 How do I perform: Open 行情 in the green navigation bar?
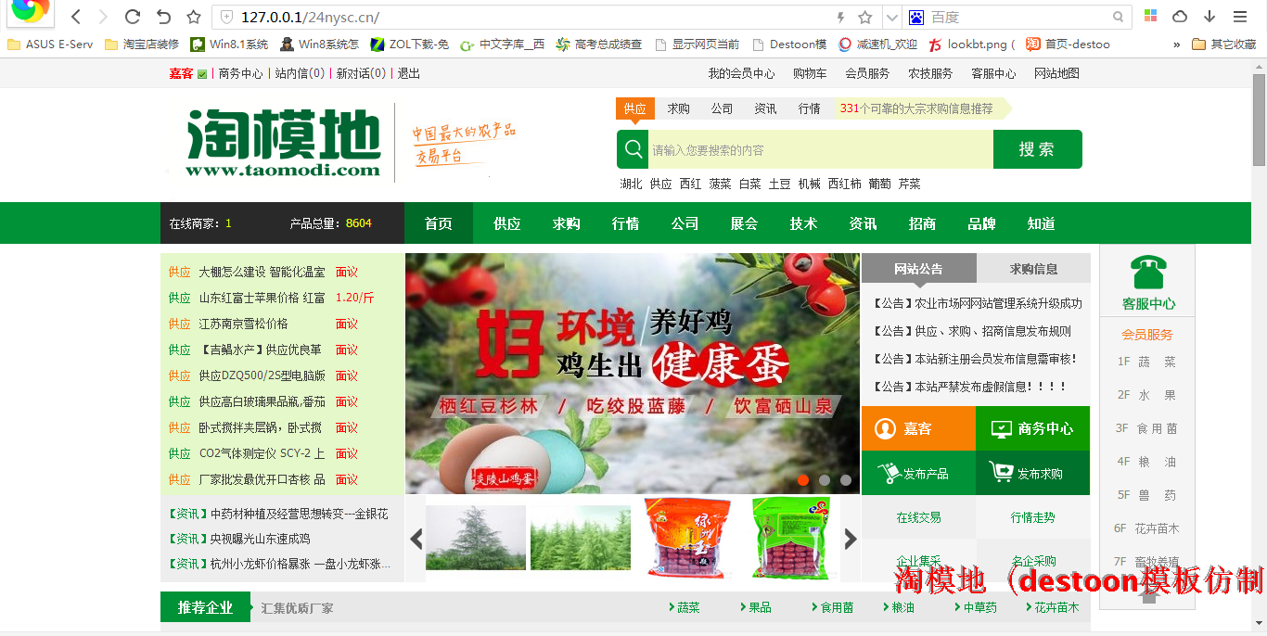(x=625, y=223)
